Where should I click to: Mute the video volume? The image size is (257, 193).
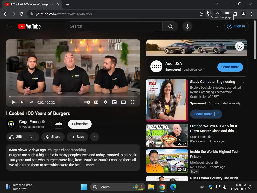31,102
